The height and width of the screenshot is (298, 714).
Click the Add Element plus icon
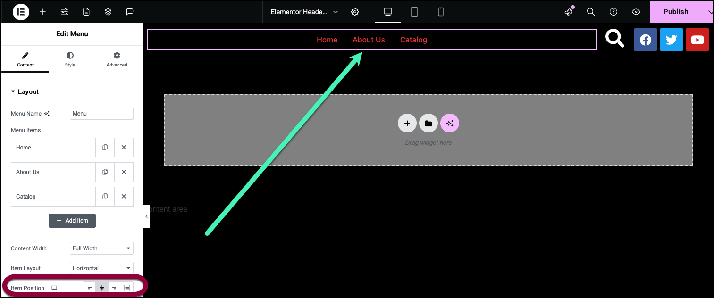(x=43, y=12)
